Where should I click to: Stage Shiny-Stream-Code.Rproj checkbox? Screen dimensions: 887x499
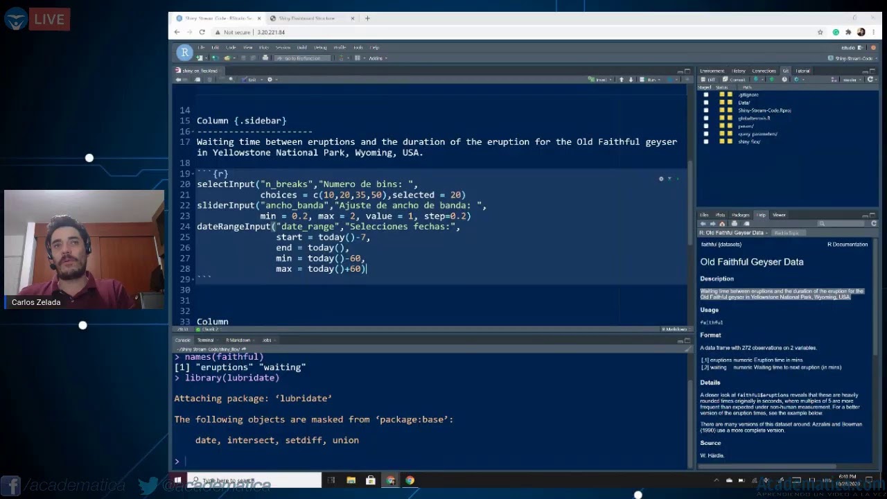tap(706, 110)
